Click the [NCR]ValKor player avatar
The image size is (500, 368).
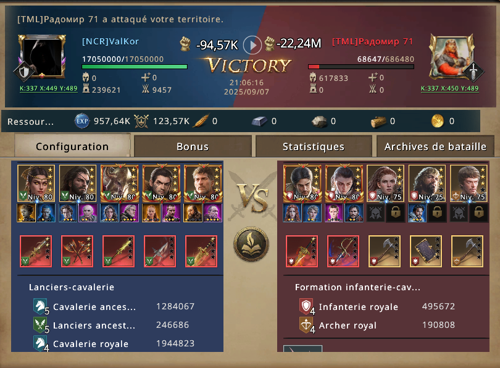pos(42,56)
